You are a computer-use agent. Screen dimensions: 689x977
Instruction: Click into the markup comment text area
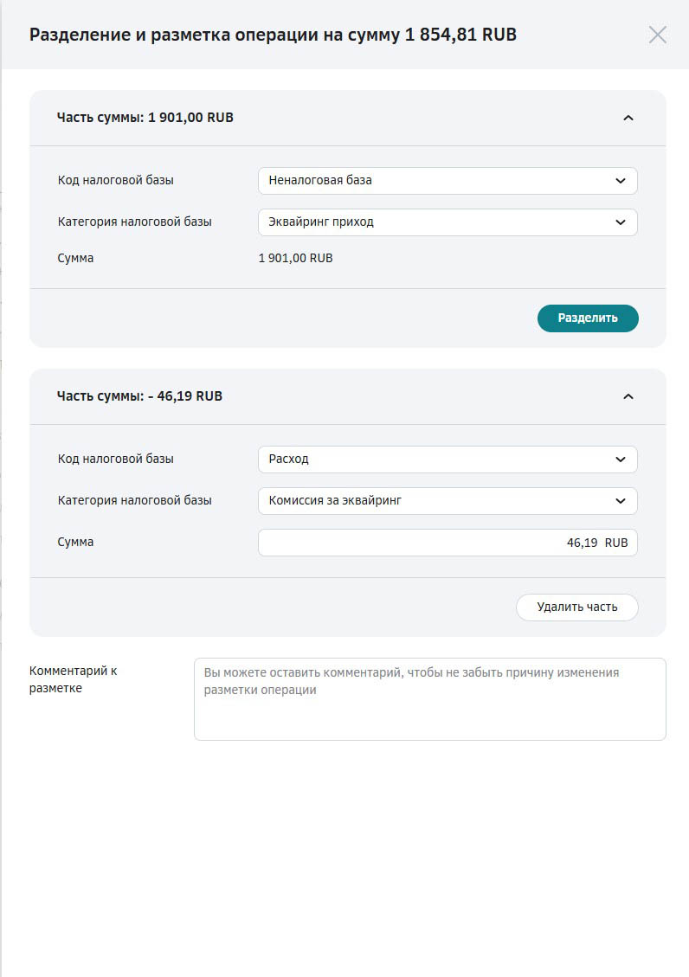[x=429, y=699]
